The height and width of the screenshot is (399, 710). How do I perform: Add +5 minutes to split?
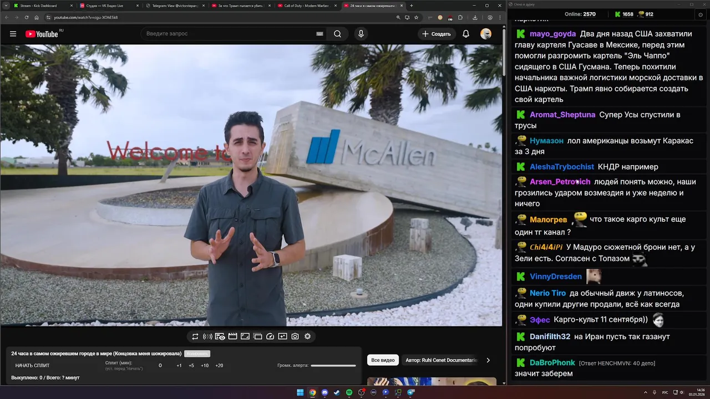(191, 366)
